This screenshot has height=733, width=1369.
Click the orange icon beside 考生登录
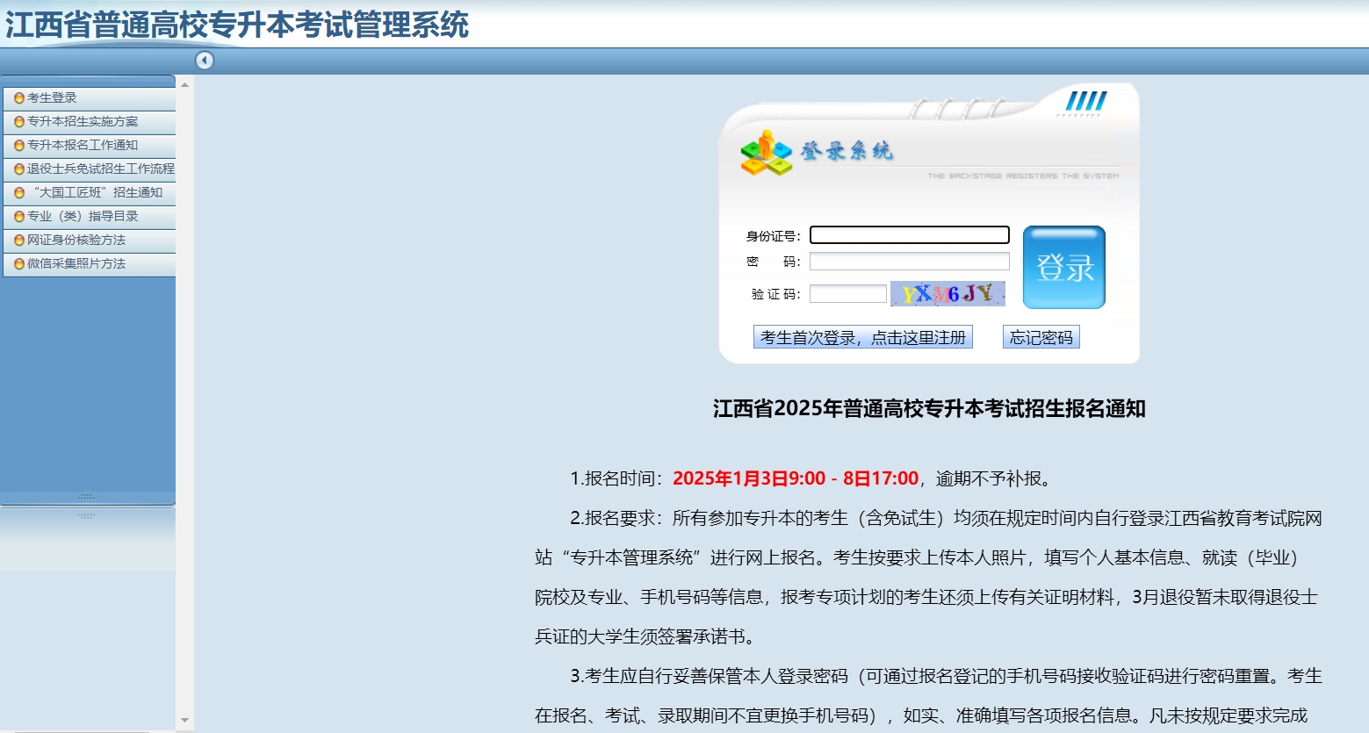19,98
